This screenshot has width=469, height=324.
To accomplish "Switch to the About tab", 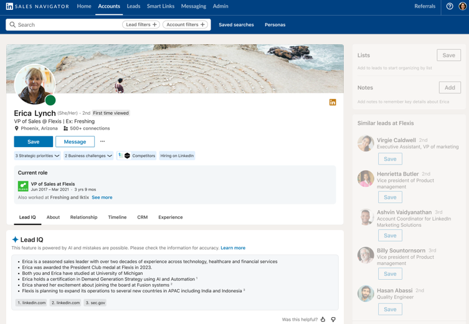I will click(x=53, y=217).
